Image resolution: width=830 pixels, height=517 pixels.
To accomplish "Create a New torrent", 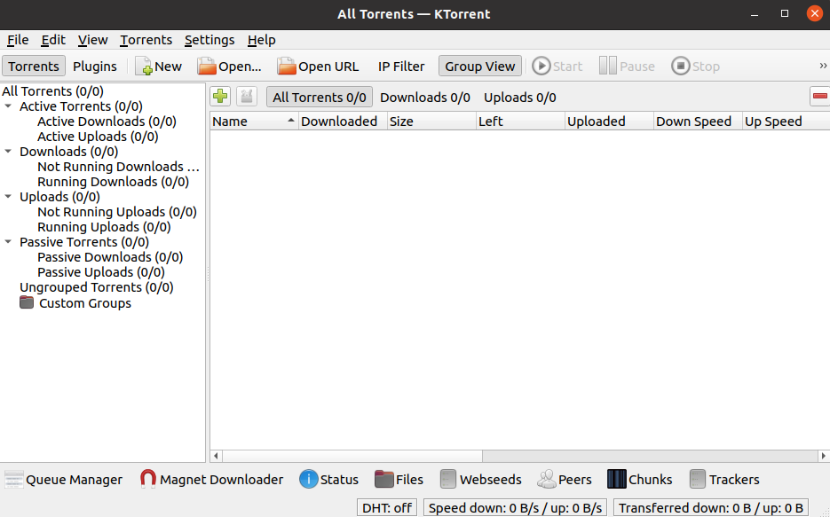I will (158, 66).
